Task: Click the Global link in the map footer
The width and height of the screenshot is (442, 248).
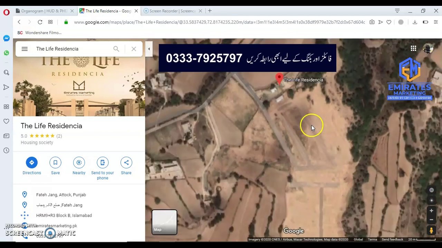Action: coord(358,239)
